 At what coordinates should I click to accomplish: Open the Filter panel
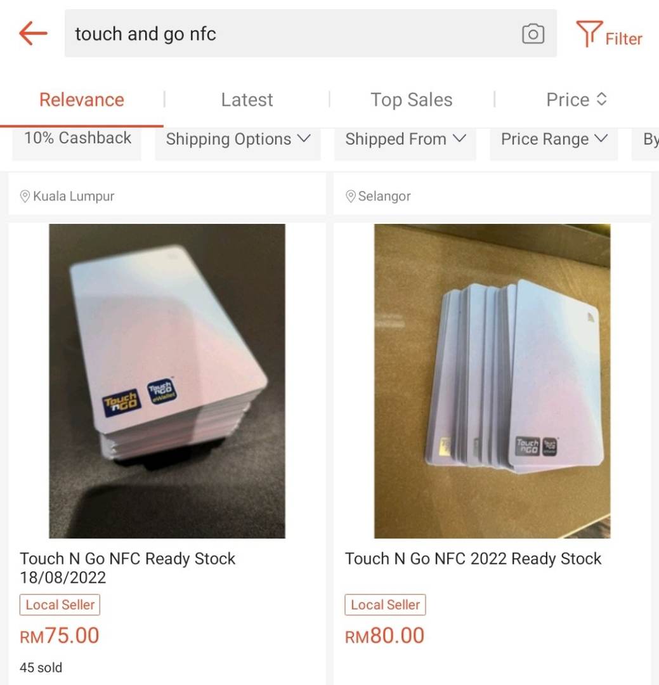623,39
